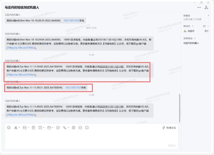This screenshot has height=155, width=214.
Task: Start a phone call icon
Action: tap(65, 127)
